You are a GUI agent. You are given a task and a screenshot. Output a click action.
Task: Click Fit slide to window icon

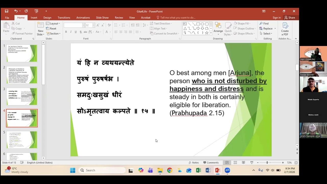296,163
